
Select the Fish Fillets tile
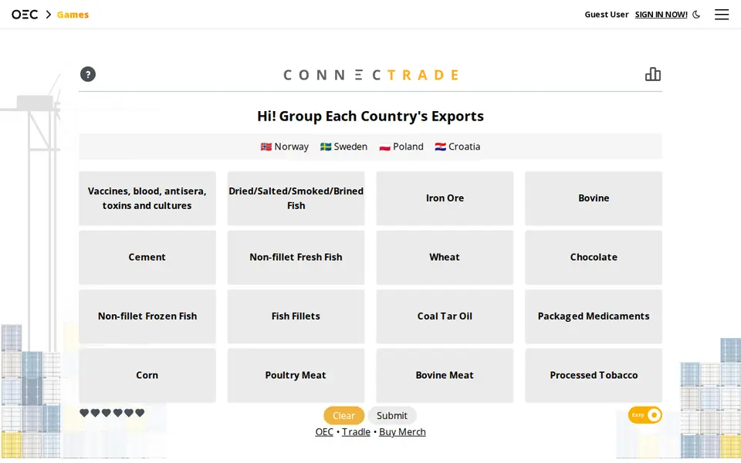tap(296, 316)
